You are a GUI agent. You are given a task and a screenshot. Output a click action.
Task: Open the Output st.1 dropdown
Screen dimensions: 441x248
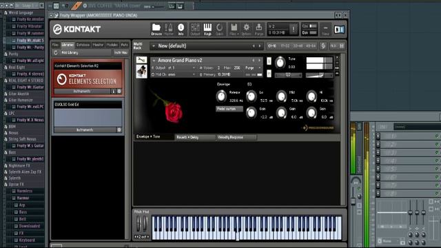(174, 68)
